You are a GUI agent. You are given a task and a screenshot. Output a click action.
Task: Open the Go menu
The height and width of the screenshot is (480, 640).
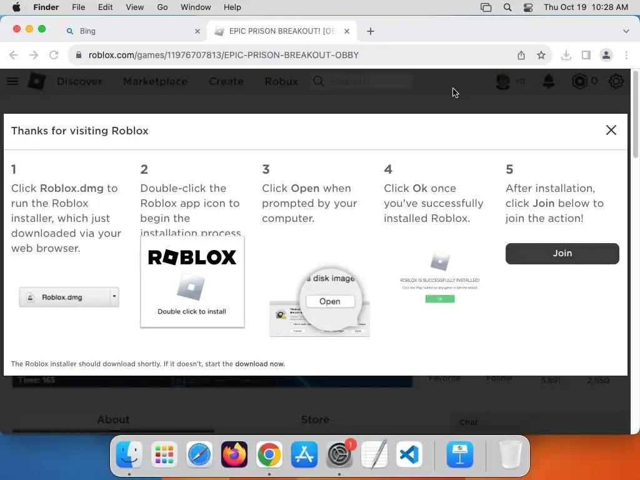[162, 7]
